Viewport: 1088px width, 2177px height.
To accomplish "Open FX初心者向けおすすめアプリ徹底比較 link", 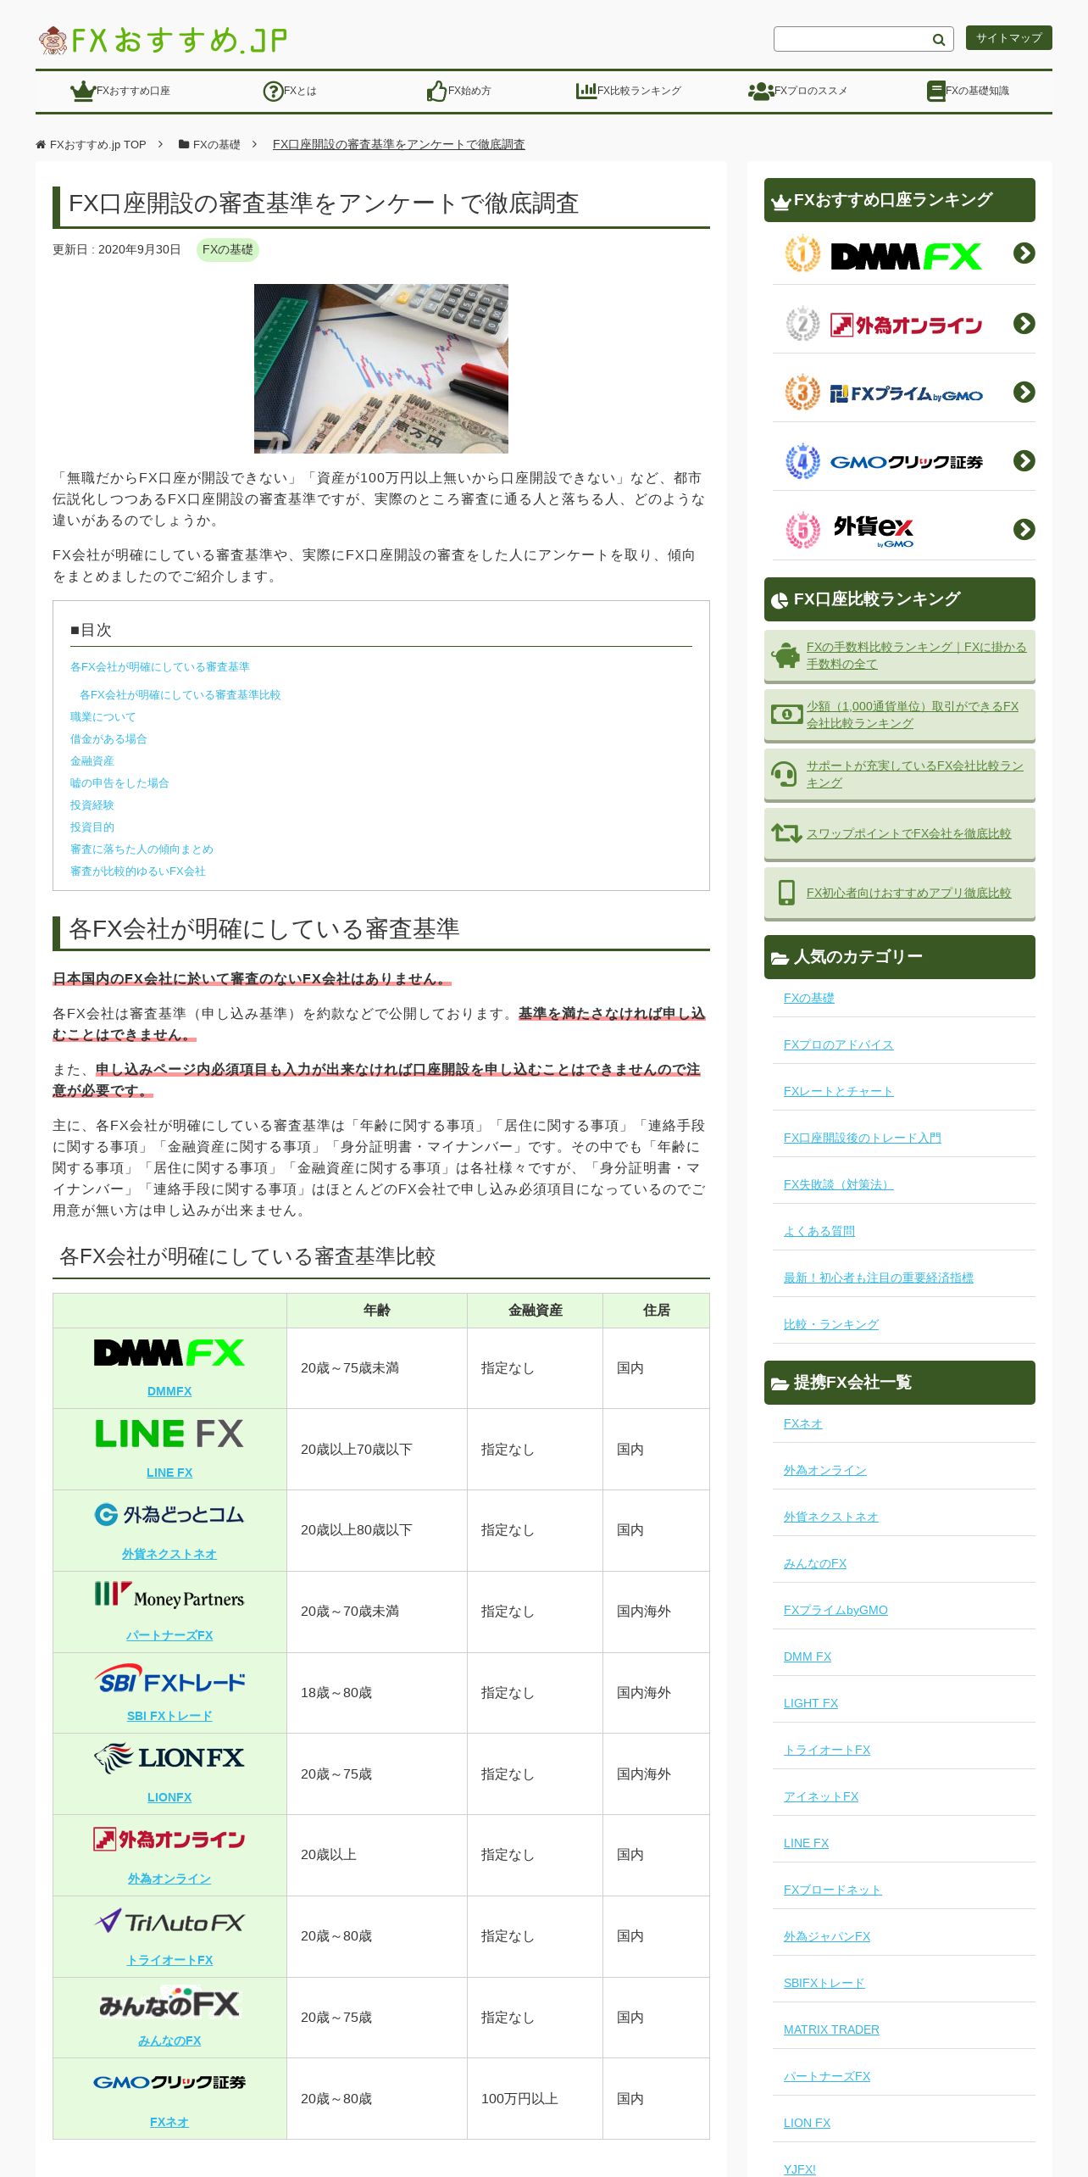I will click(908, 893).
